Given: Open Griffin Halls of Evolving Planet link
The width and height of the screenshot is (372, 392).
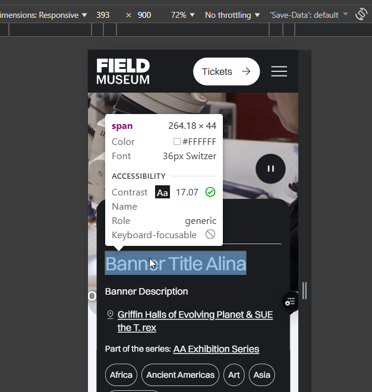Looking at the screenshot, I should 195,321.
